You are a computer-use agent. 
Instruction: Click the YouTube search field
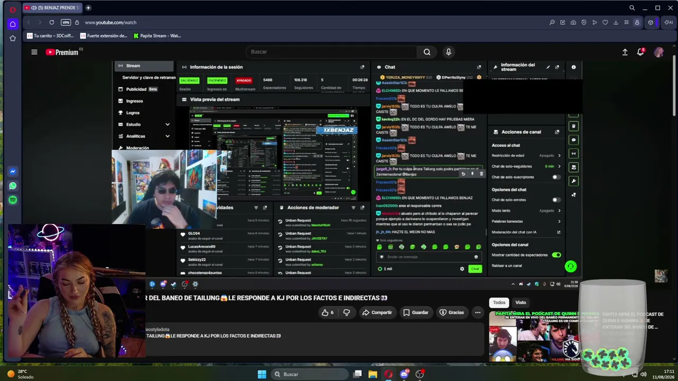332,52
